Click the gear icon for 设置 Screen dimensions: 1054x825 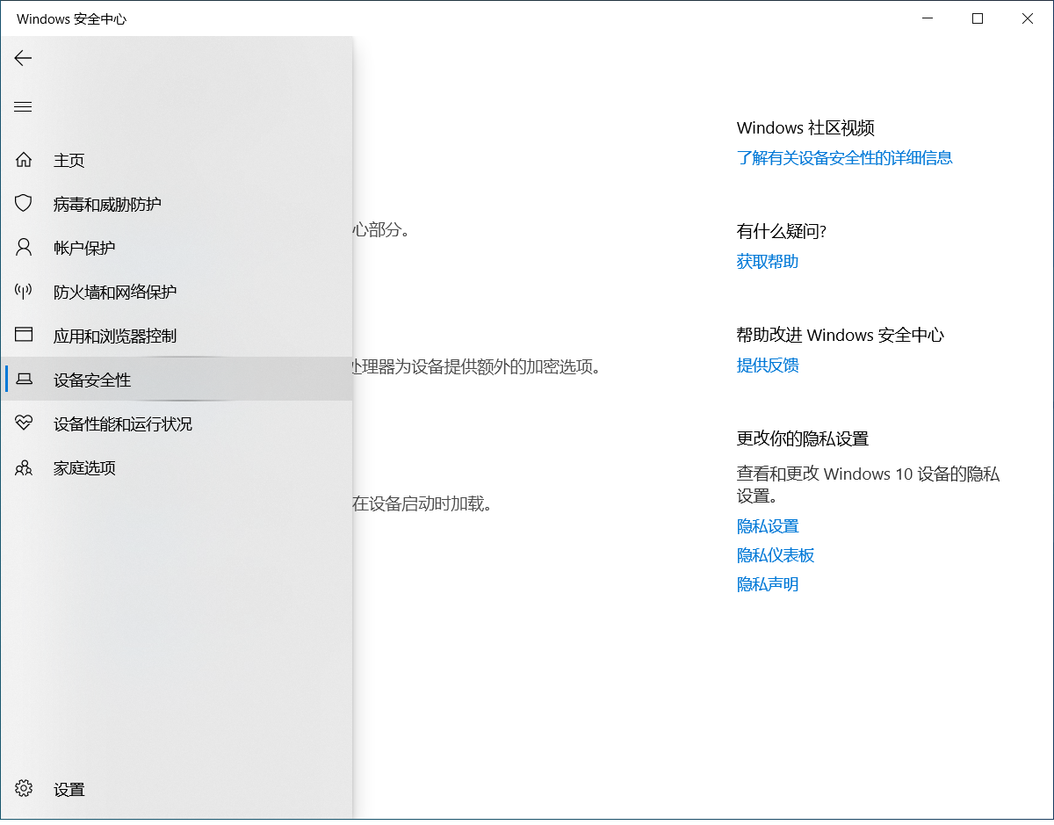coord(24,789)
